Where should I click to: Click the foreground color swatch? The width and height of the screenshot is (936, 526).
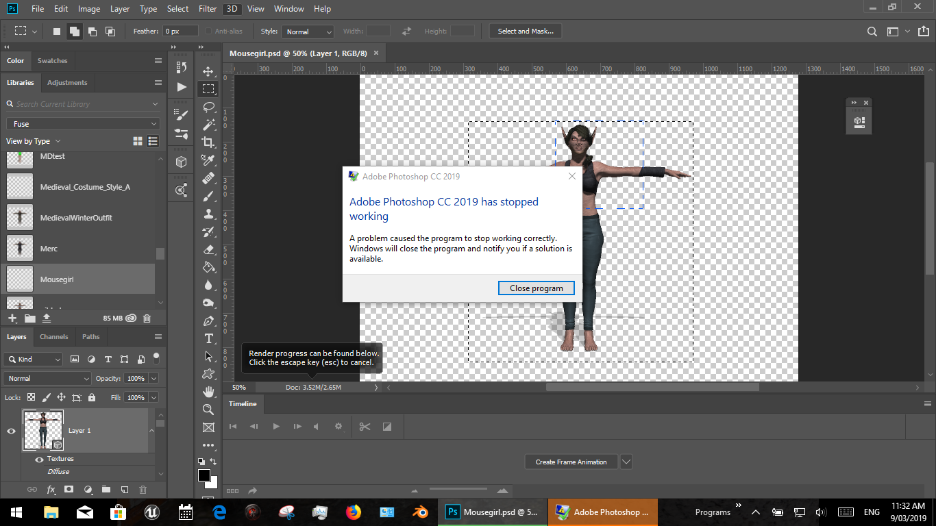pos(204,475)
